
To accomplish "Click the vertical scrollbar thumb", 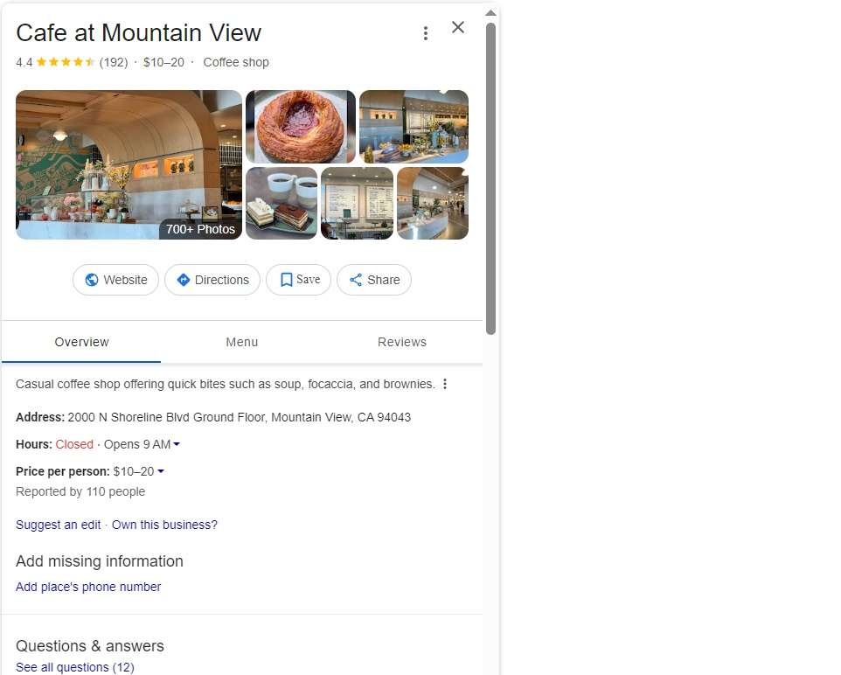I will [490, 178].
